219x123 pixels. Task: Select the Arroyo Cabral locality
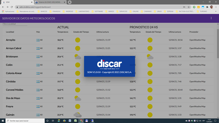pyautogui.click(x=13, y=48)
